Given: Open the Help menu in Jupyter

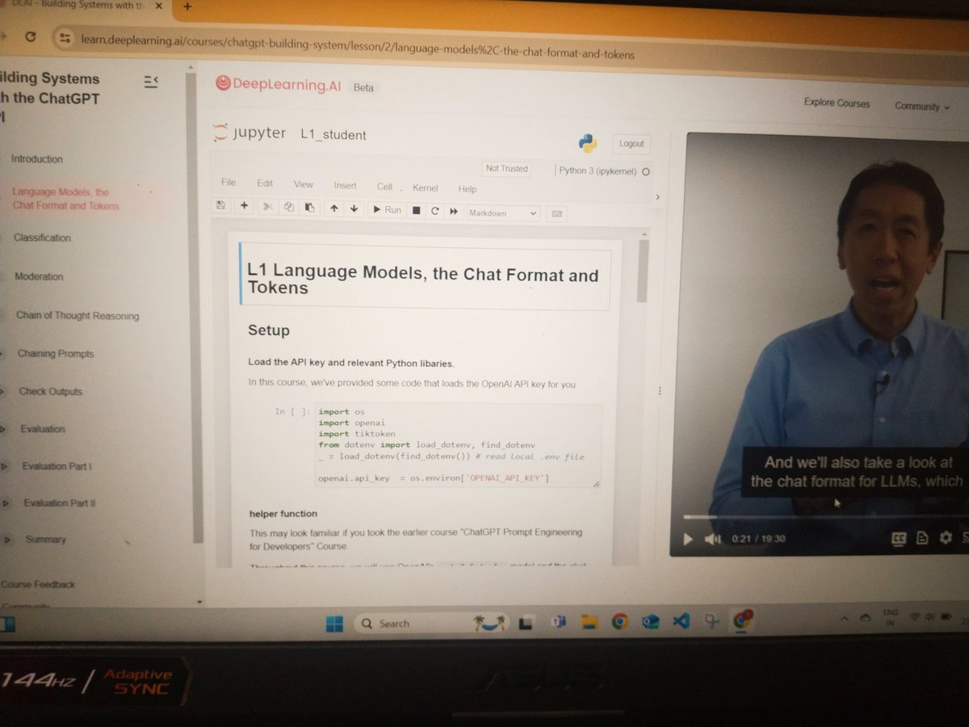Looking at the screenshot, I should coord(467,189).
